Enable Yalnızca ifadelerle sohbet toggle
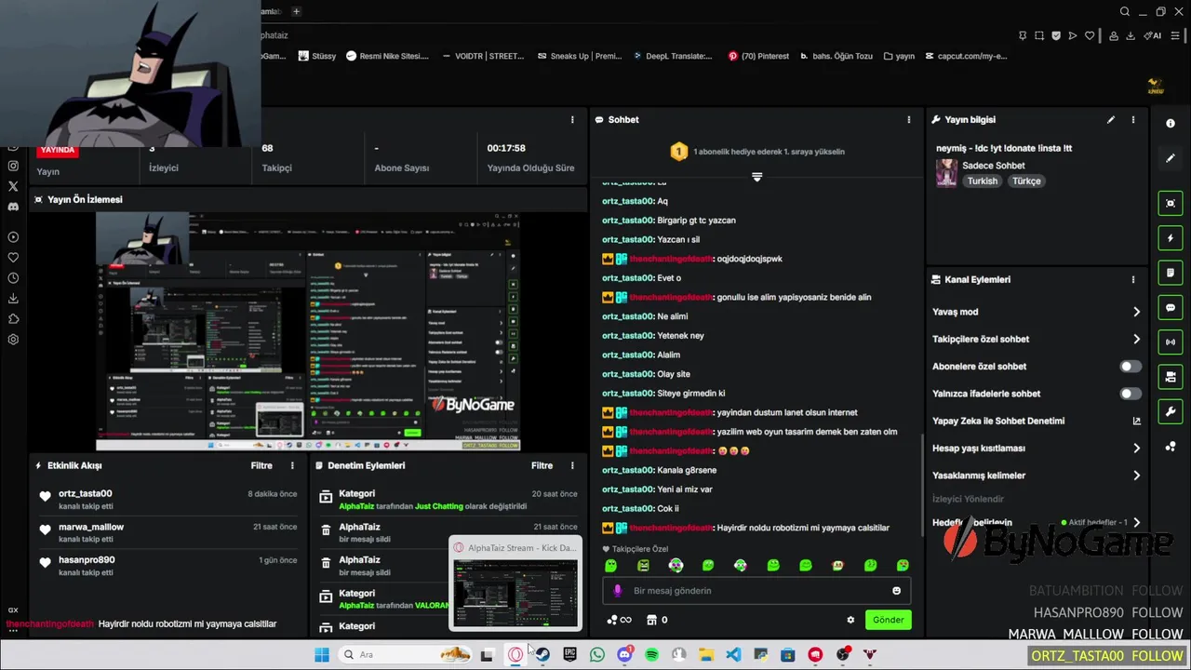The width and height of the screenshot is (1191, 670). 1130,394
